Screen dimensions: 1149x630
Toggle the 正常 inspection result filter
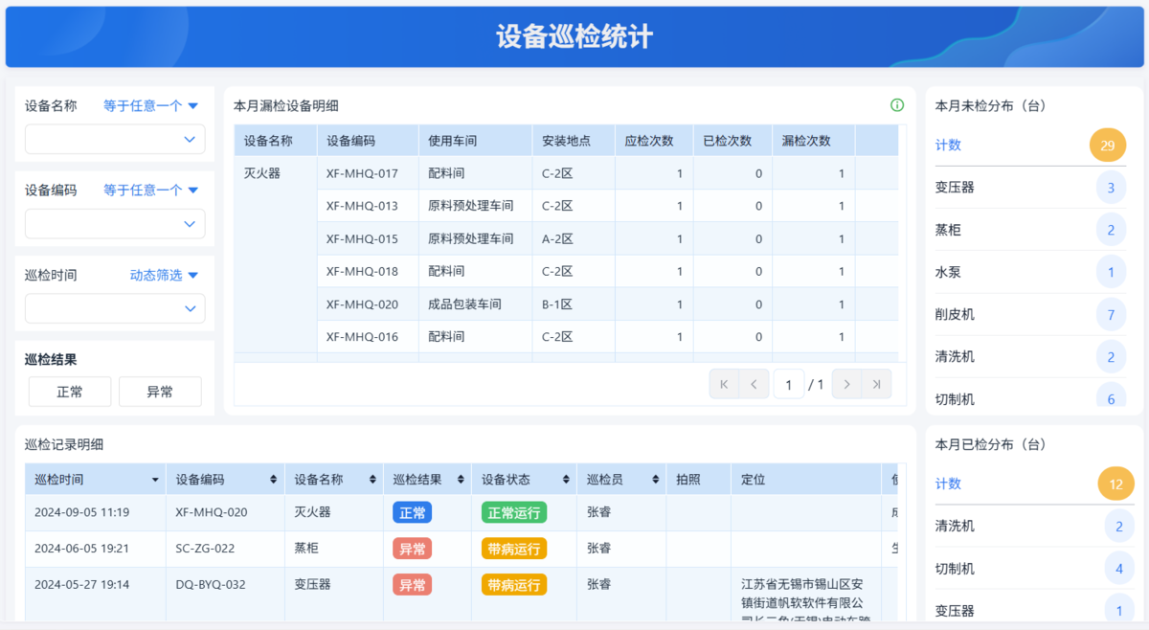[x=70, y=392]
